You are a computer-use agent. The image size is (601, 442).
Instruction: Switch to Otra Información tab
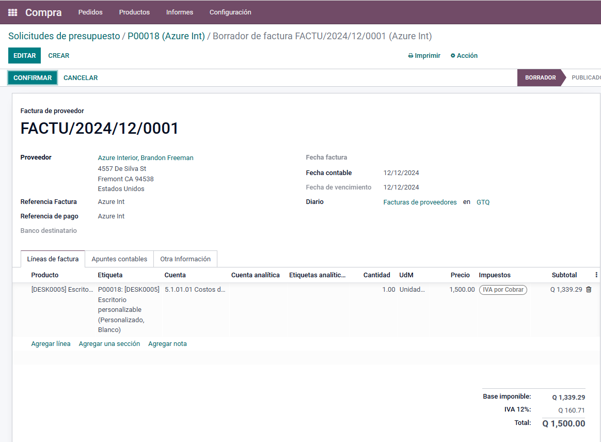(x=185, y=259)
